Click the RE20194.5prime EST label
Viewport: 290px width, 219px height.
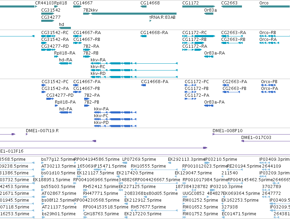[x=244, y=166]
